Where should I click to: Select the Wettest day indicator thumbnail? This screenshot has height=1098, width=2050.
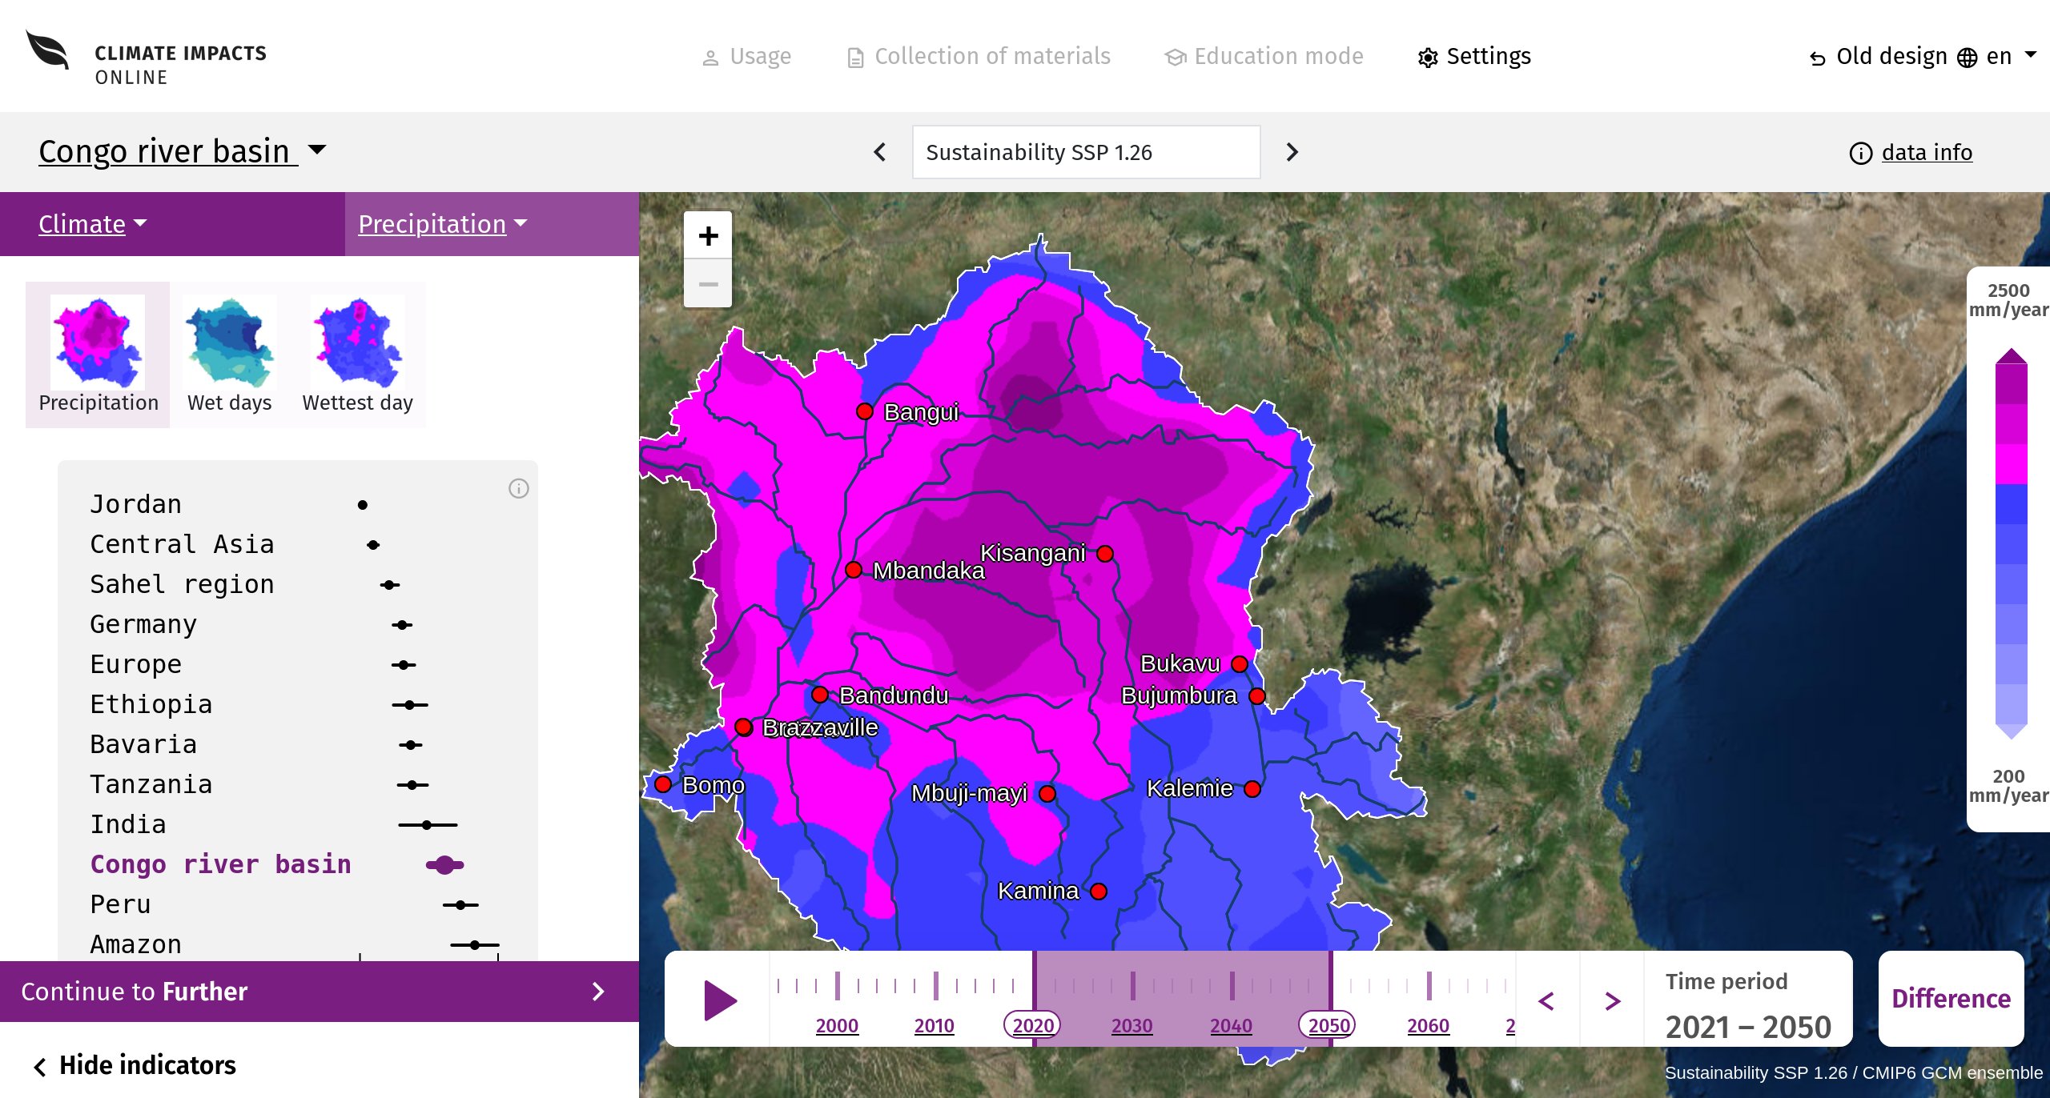tap(357, 355)
